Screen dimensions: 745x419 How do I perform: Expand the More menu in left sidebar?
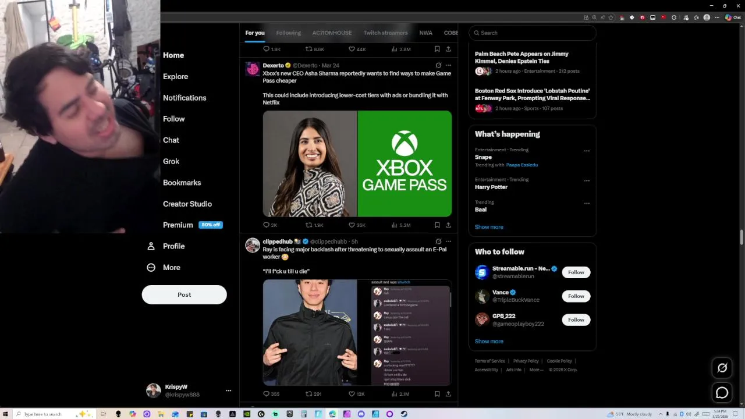point(164,268)
